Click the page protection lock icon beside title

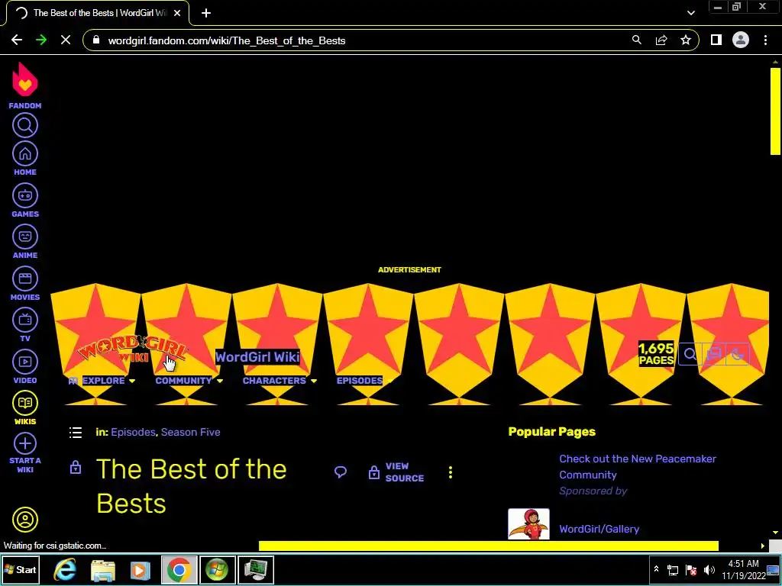tap(76, 468)
